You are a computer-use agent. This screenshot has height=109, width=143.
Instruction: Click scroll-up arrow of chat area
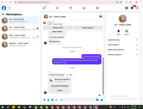point(103,32)
